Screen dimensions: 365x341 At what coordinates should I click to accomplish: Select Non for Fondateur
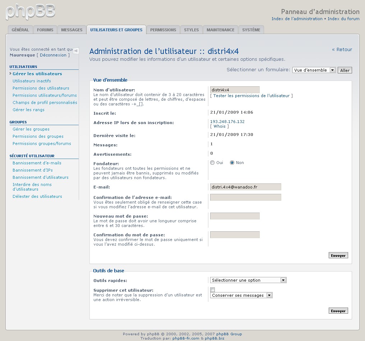pos(232,163)
